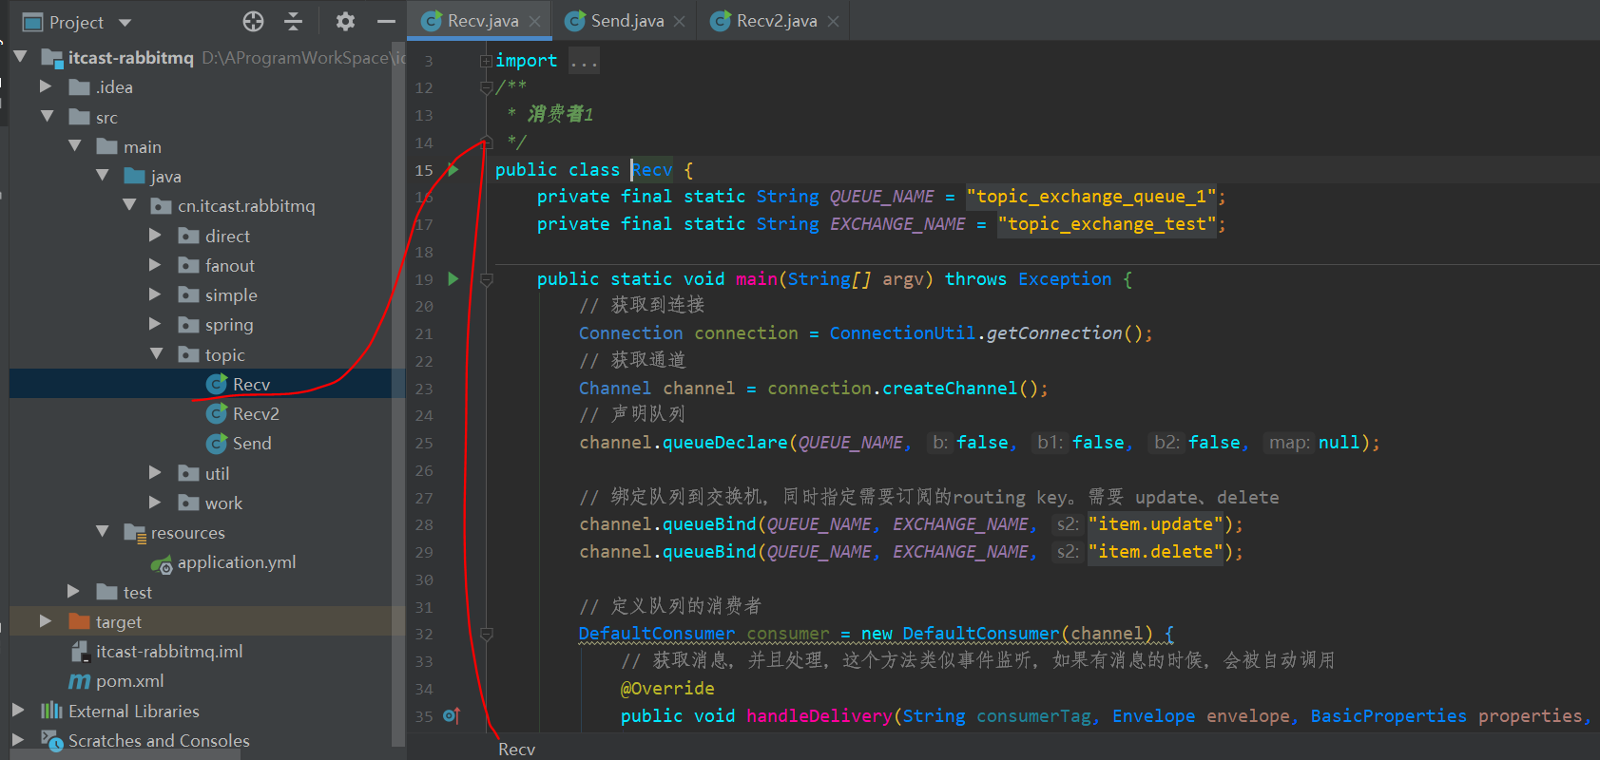Expand the test folder

tap(73, 591)
